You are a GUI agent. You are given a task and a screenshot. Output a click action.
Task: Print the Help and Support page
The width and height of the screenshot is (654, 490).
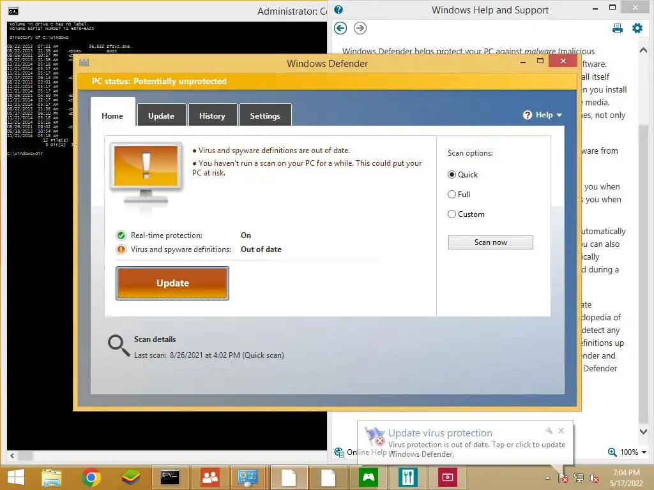[x=618, y=28]
